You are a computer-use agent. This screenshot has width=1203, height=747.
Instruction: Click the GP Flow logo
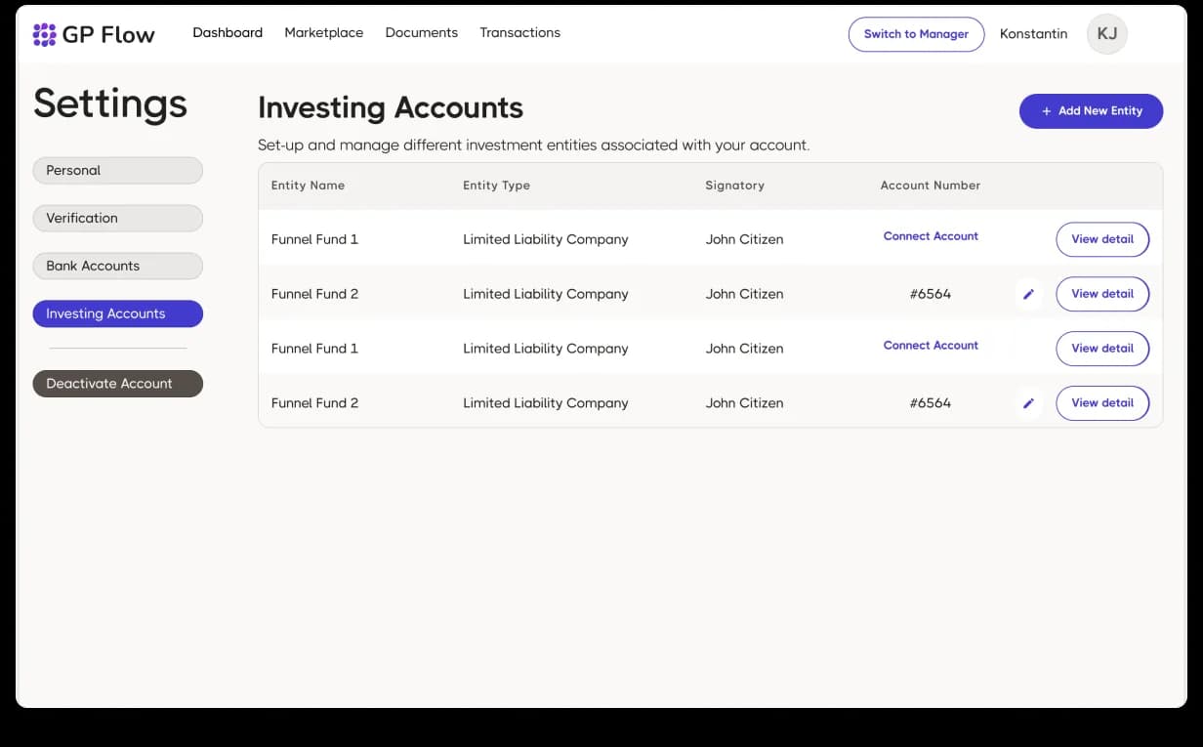click(x=94, y=35)
